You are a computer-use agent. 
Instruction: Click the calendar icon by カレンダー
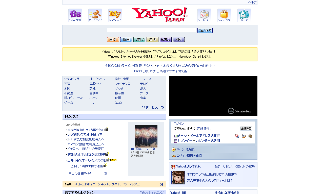point(175,141)
